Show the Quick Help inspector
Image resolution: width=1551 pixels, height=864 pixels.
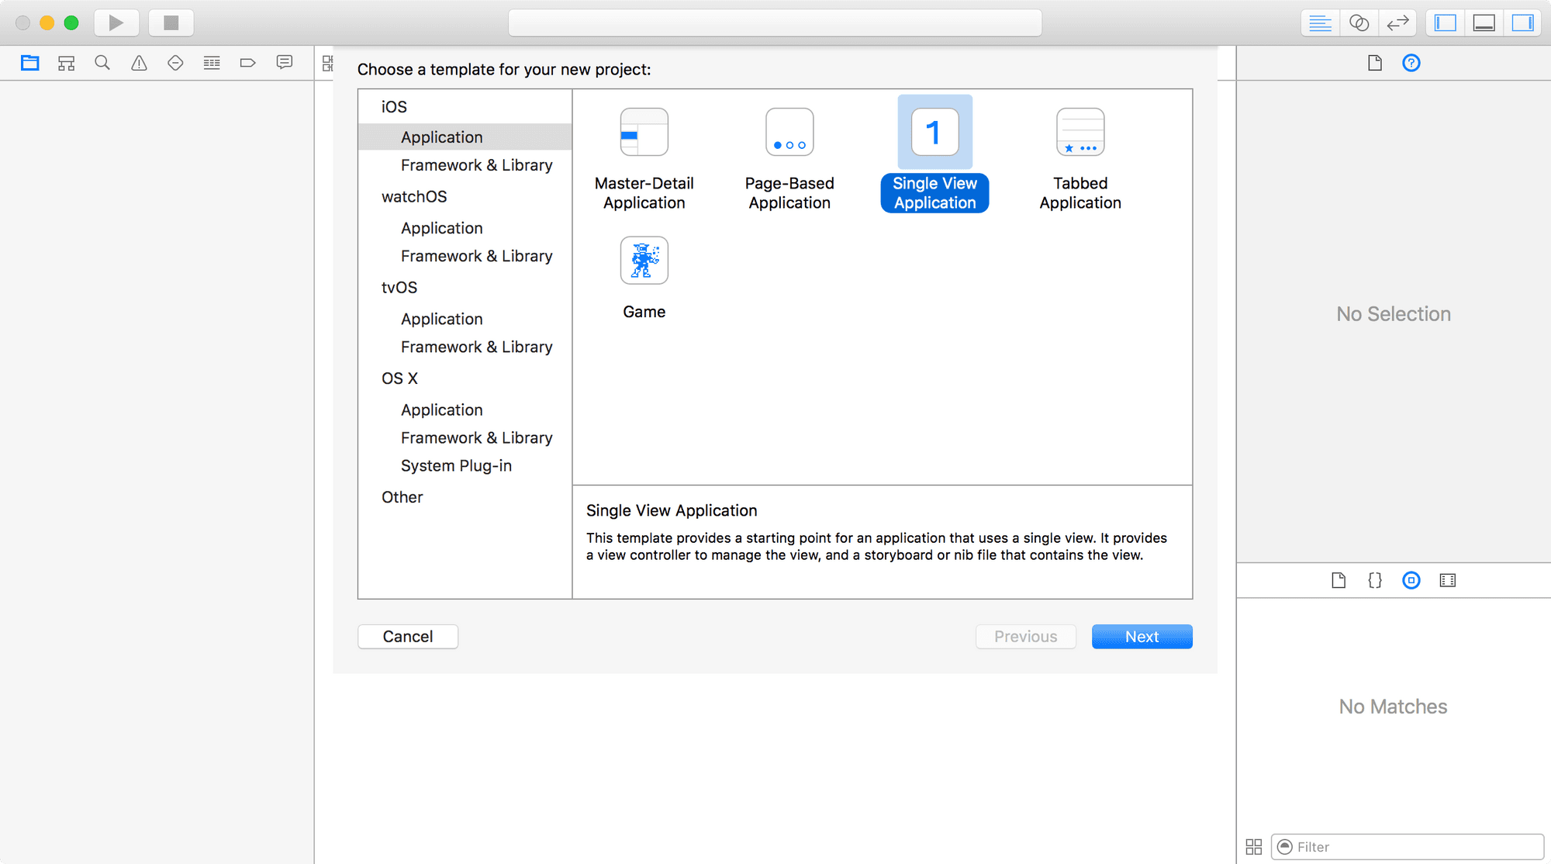tap(1411, 63)
